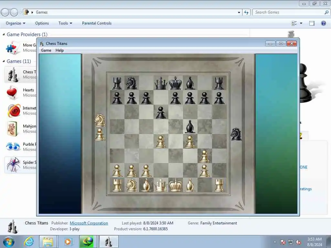Click the black bishop on f8
The image size is (331, 248).
[190, 83]
